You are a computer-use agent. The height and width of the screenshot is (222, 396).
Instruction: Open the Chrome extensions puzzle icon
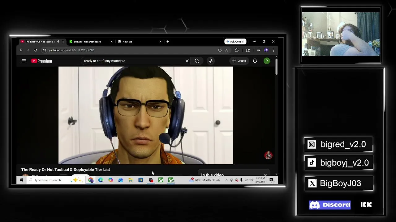[237, 50]
